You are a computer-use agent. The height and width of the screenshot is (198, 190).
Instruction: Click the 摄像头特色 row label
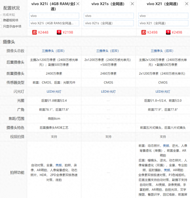click(x=16, y=128)
